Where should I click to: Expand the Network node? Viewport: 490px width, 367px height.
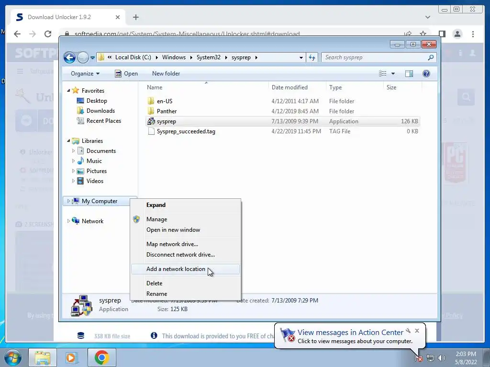coord(69,221)
